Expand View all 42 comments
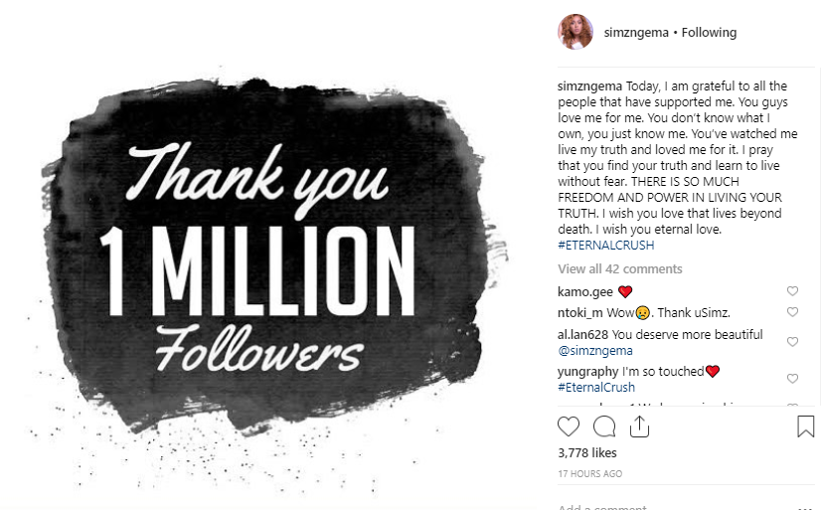This screenshot has width=821, height=510. 619,269
